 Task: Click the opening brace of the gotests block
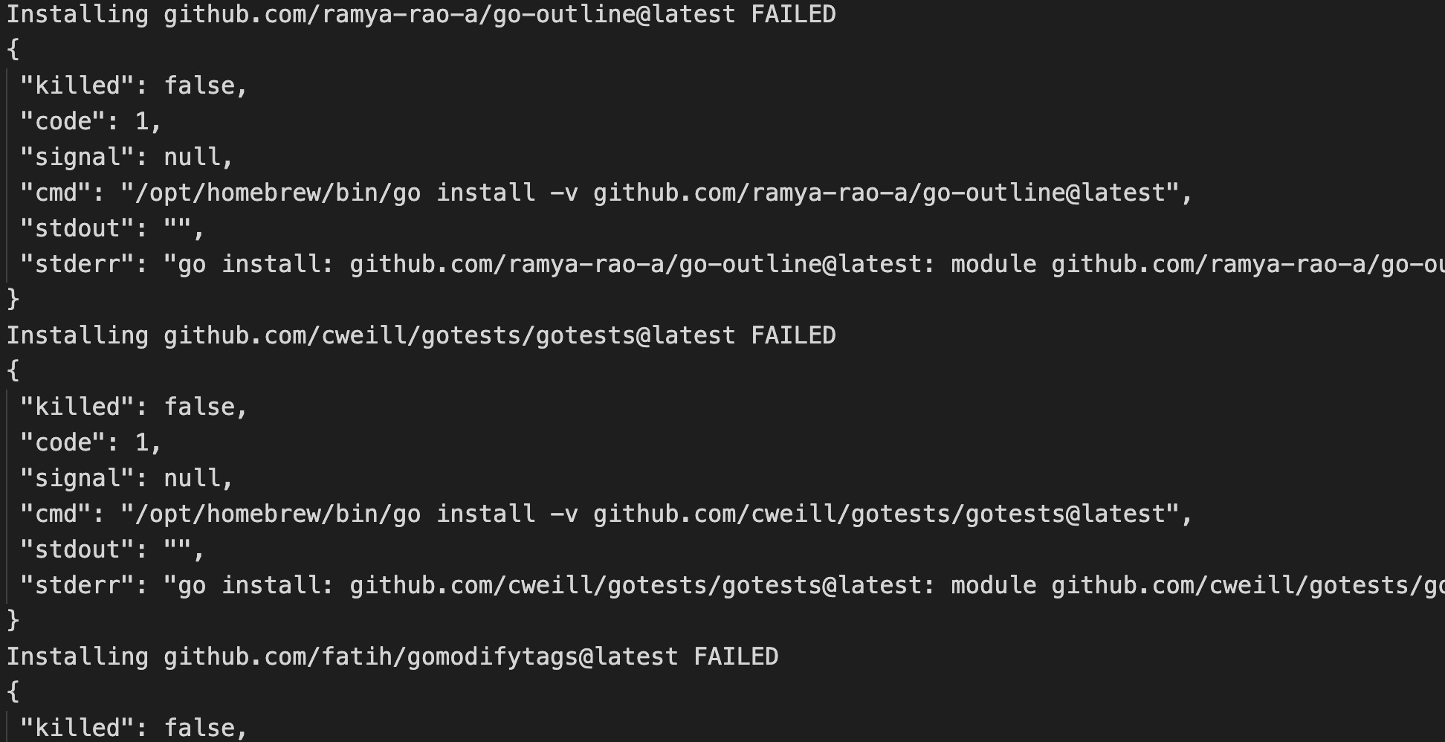click(13, 370)
